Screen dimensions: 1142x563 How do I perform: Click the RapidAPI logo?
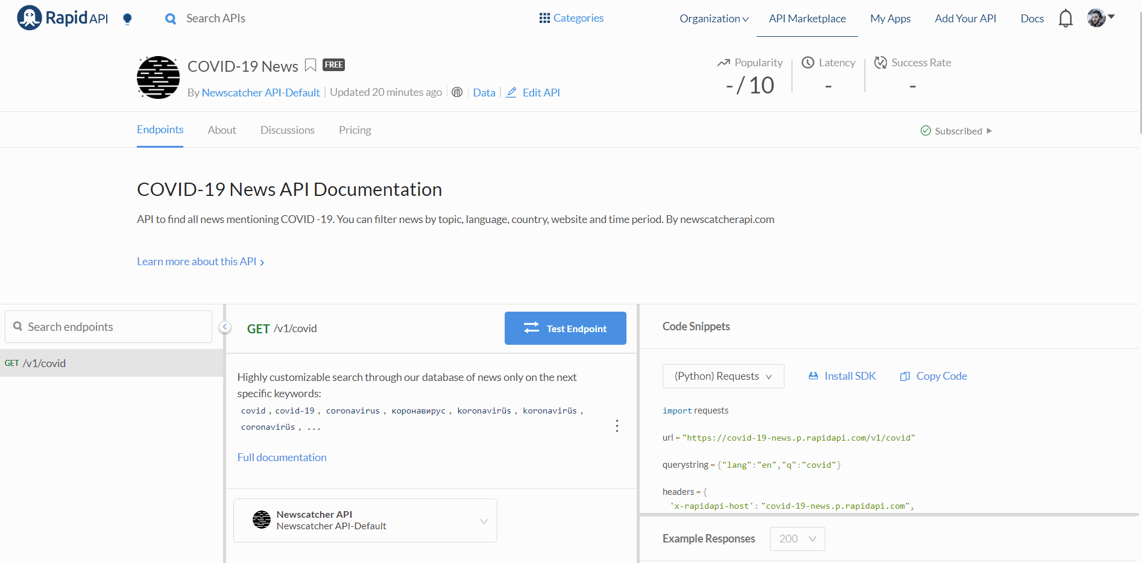[x=63, y=17]
